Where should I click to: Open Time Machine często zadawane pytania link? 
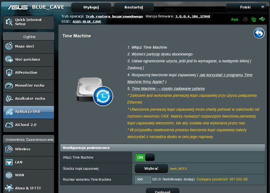(168, 89)
